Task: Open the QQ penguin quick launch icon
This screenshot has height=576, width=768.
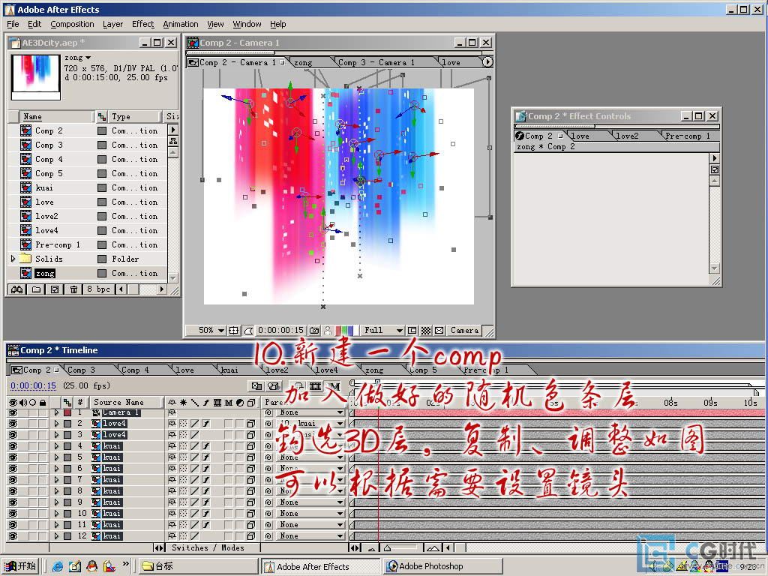Action: (x=91, y=566)
